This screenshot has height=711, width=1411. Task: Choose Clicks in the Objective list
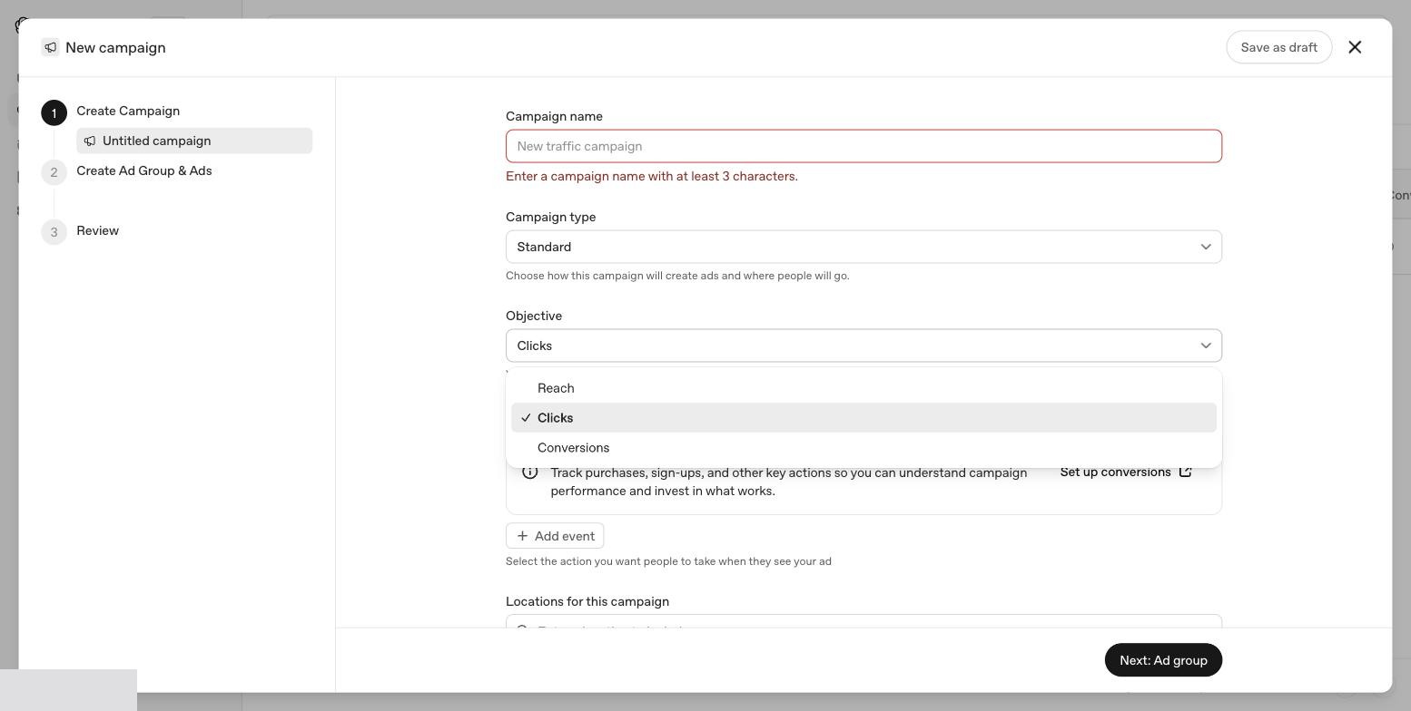(x=863, y=418)
